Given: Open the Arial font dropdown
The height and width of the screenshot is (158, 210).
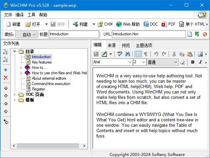Looking at the screenshot, I should pyautogui.click(x=130, y=62).
